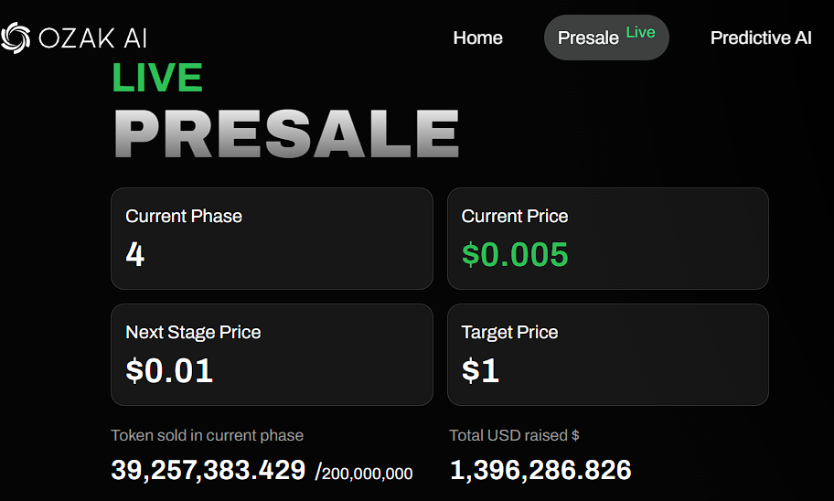Select the Current Phase card
The width and height of the screenshot is (834, 501).
272,239
